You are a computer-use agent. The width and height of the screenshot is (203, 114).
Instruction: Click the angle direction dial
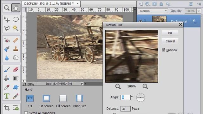(x=141, y=98)
